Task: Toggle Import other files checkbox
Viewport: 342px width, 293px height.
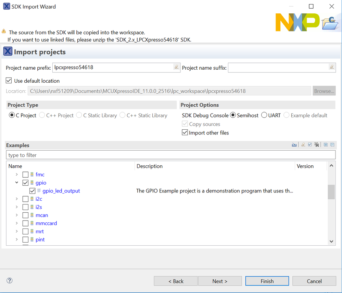Action: tap(185, 132)
